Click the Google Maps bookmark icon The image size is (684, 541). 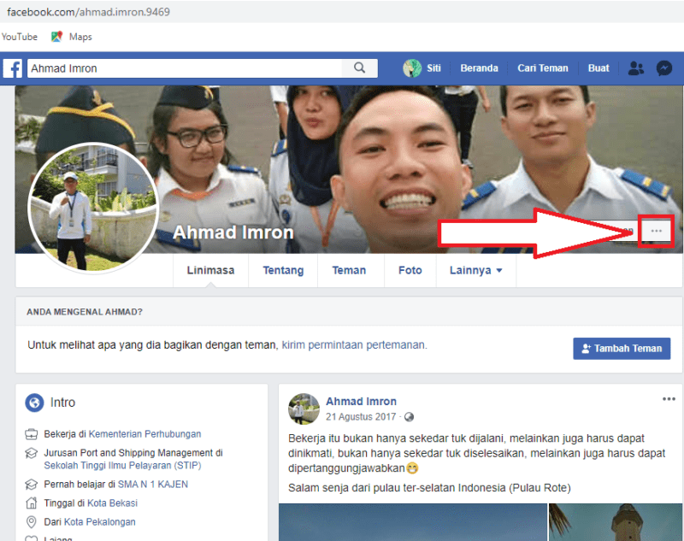click(x=56, y=37)
